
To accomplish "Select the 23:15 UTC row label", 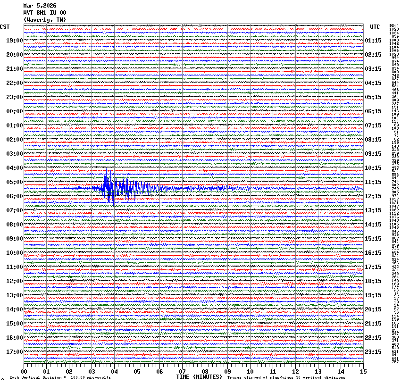I will [373, 352].
